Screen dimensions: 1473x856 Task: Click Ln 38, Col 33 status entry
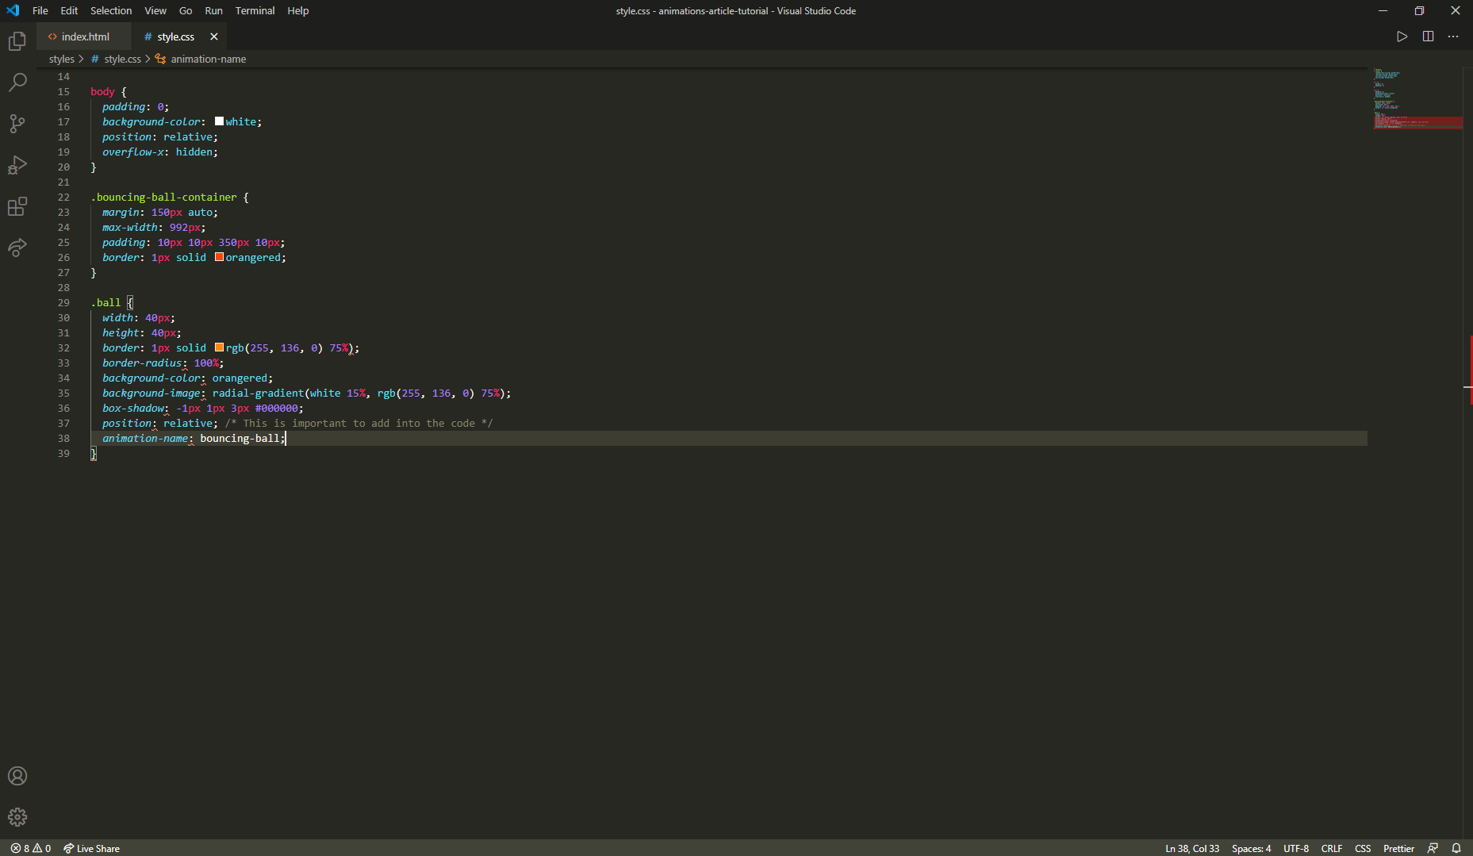[x=1192, y=848]
